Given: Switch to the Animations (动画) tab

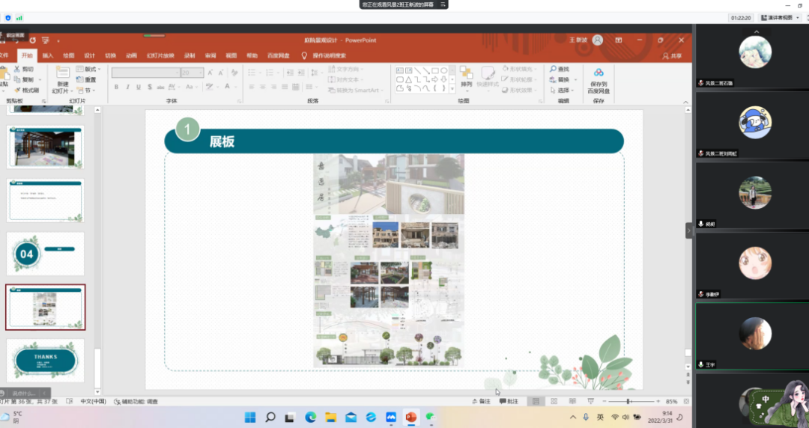Looking at the screenshot, I should click(x=132, y=55).
